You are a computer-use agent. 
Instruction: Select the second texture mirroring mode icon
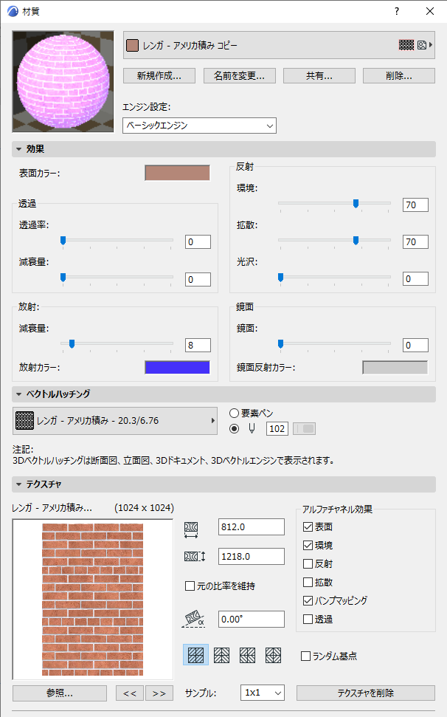[x=221, y=655]
